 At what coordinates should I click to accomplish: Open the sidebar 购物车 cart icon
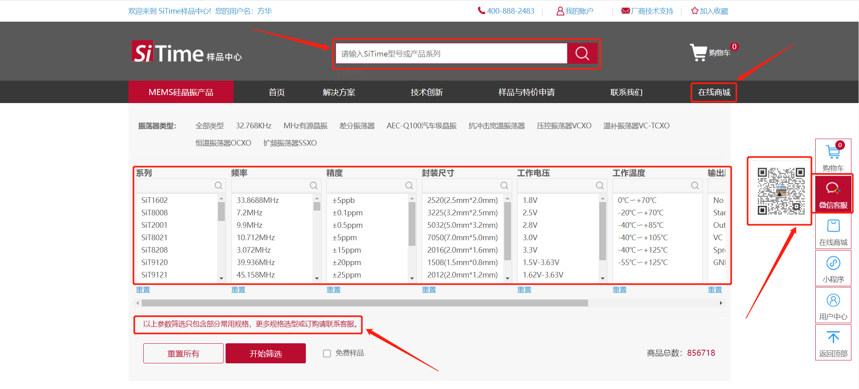click(833, 152)
